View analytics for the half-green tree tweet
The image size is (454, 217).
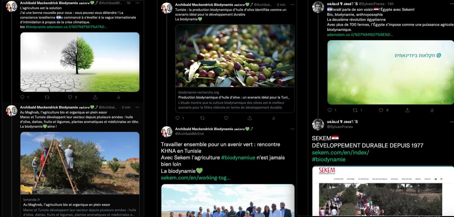pyautogui.click(x=119, y=97)
